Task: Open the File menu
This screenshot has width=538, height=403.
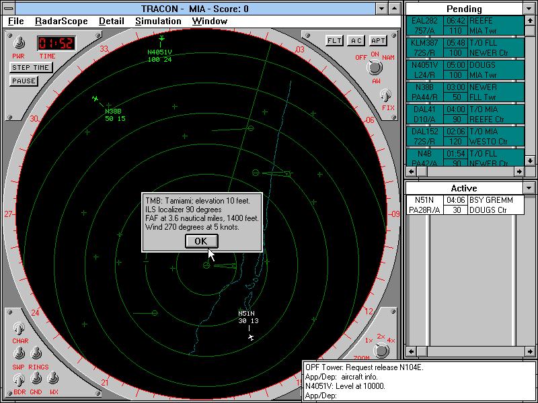Action: click(15, 21)
